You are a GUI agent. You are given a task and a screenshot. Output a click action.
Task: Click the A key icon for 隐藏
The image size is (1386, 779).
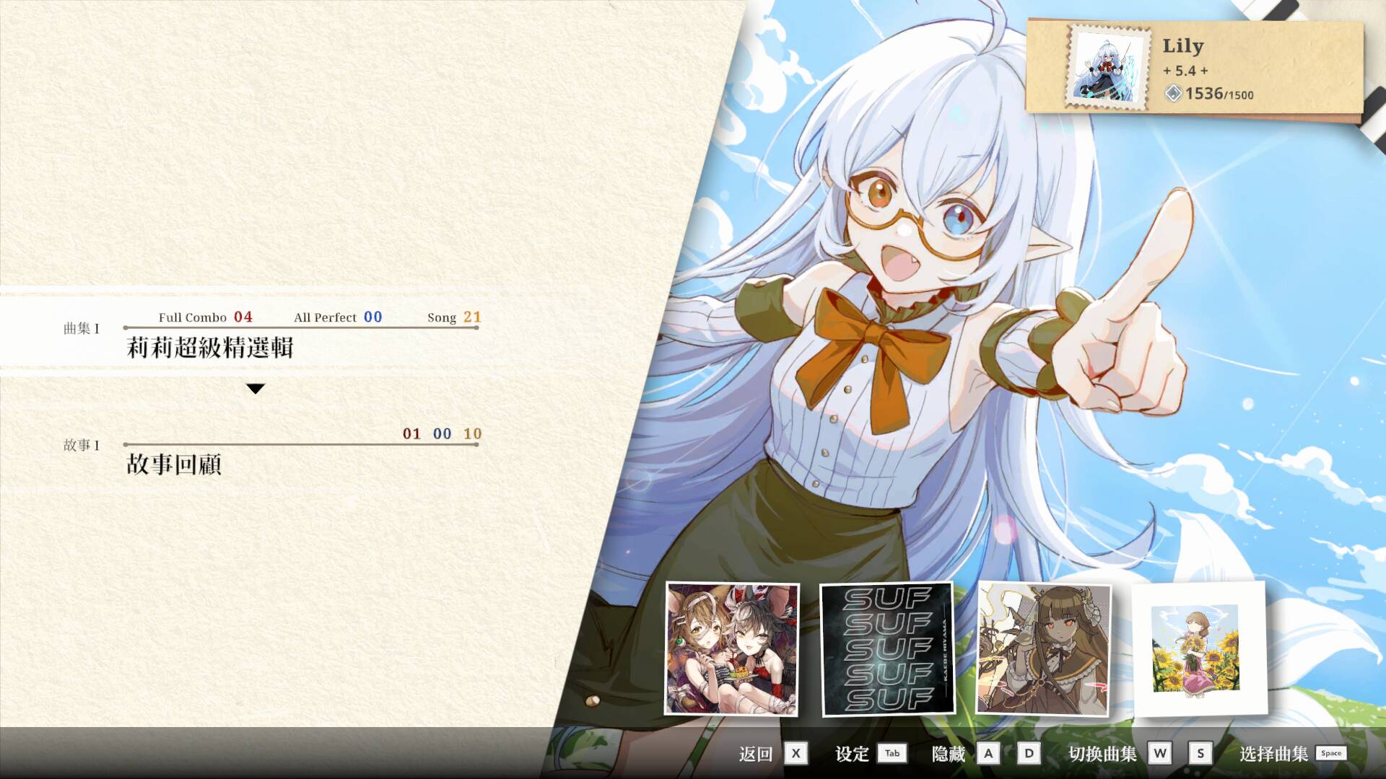point(988,754)
